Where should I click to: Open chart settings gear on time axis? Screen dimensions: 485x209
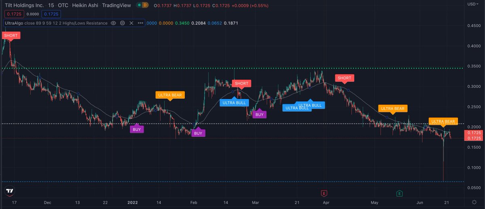[474, 201]
